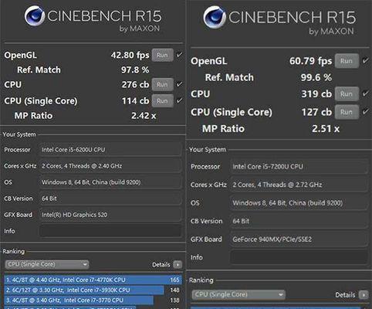
Task: Click the 148 score in ranking list
Action: click(x=174, y=290)
